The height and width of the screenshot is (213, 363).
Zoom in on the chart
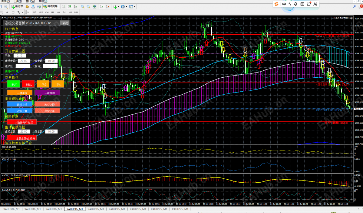click(x=82, y=6)
